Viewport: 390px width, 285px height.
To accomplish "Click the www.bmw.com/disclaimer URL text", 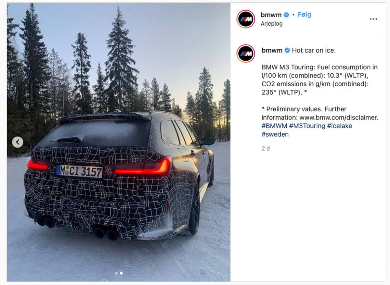I will (x=339, y=118).
